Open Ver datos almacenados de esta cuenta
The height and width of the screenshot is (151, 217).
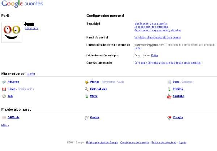point(157,38)
